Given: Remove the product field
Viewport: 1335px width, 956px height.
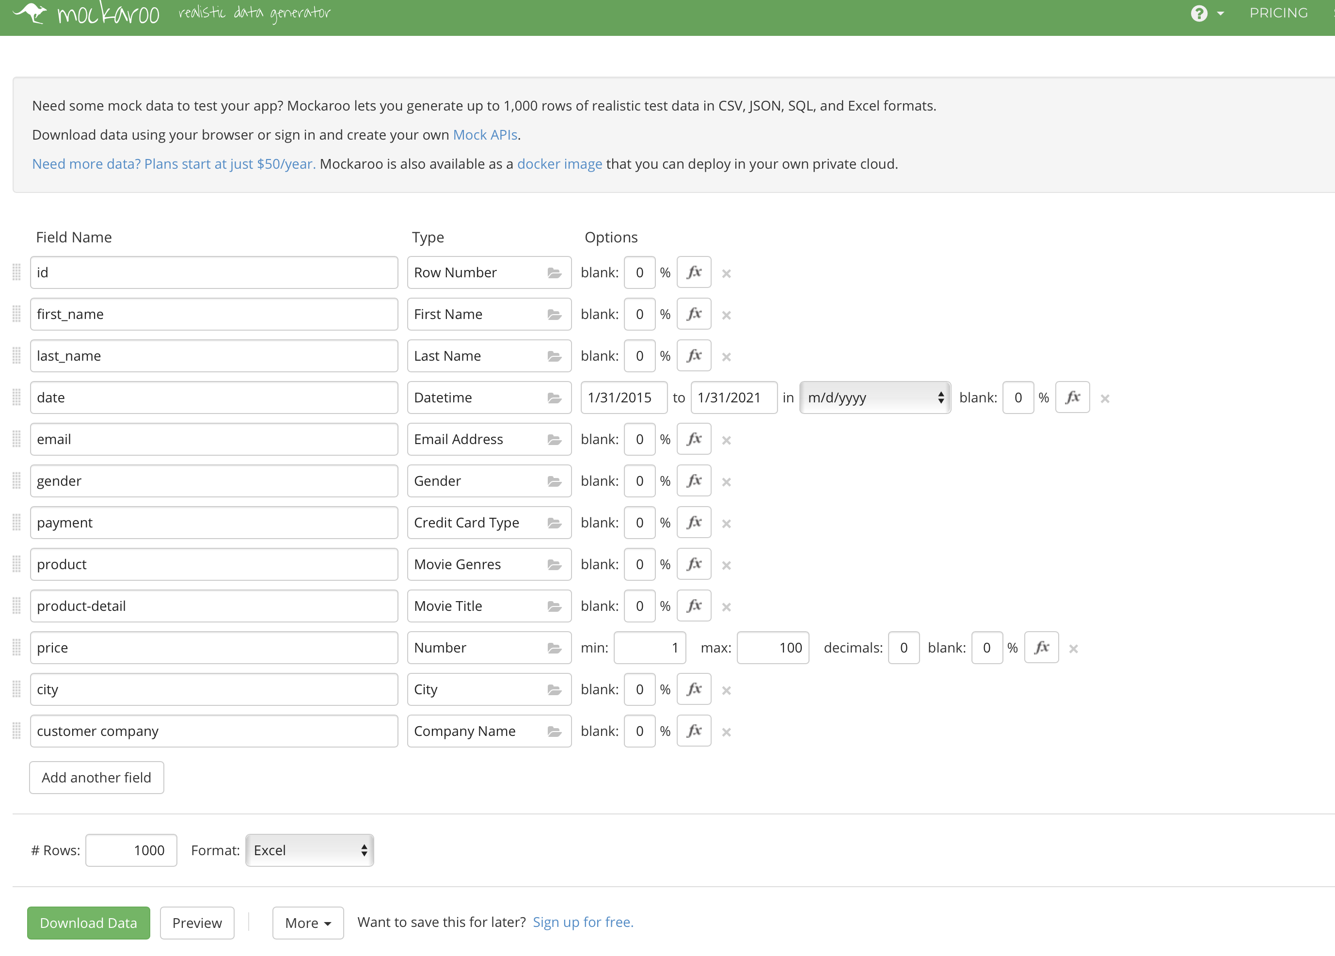Looking at the screenshot, I should click(726, 566).
